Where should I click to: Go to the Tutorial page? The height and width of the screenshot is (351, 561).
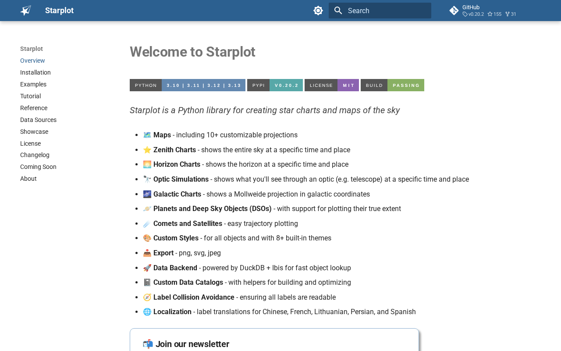coord(30,96)
